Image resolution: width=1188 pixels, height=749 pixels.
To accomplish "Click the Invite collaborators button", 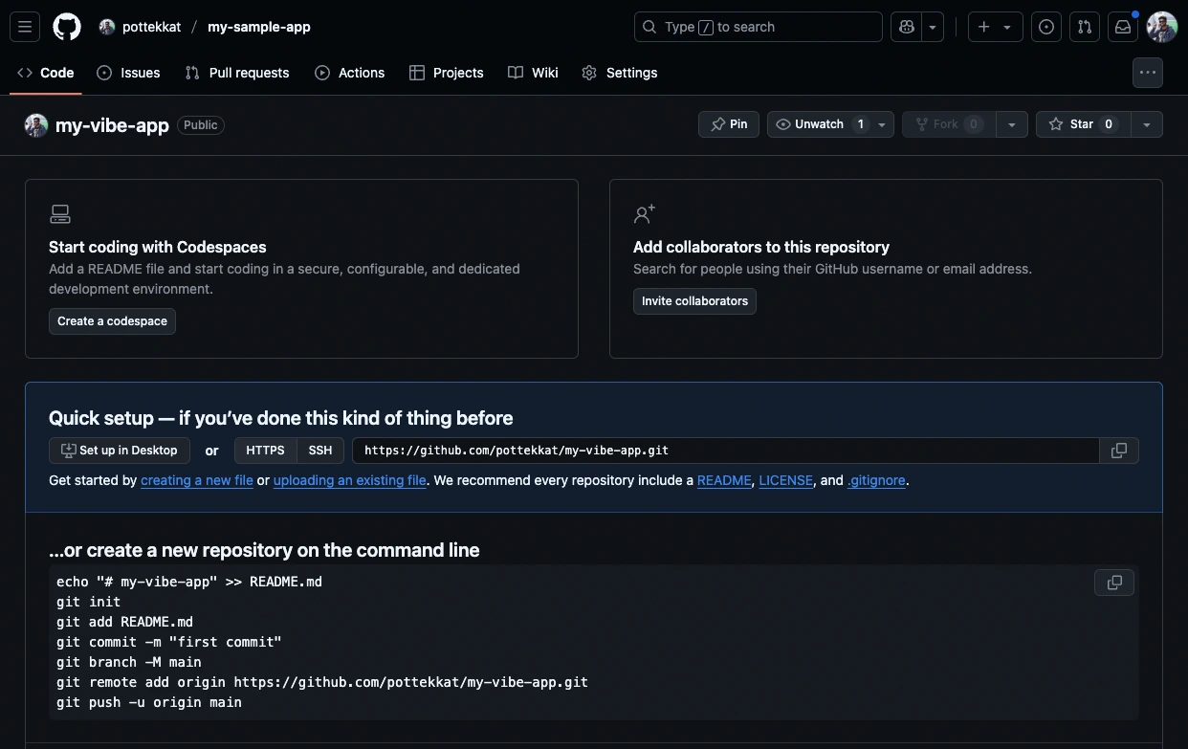I will click(694, 301).
